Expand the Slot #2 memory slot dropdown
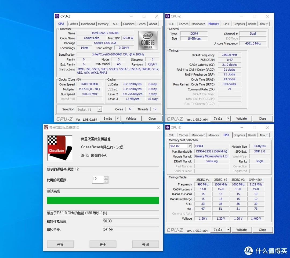 190,146
